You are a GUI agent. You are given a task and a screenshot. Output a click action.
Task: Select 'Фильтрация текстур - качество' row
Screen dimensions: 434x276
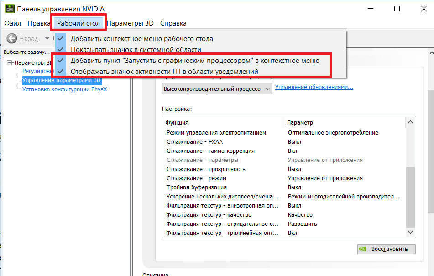284,214
